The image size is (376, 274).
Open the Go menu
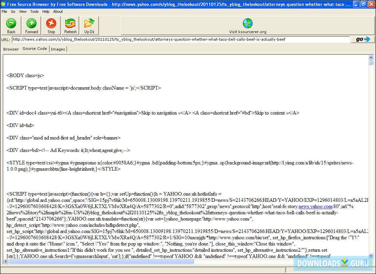pos(13,11)
